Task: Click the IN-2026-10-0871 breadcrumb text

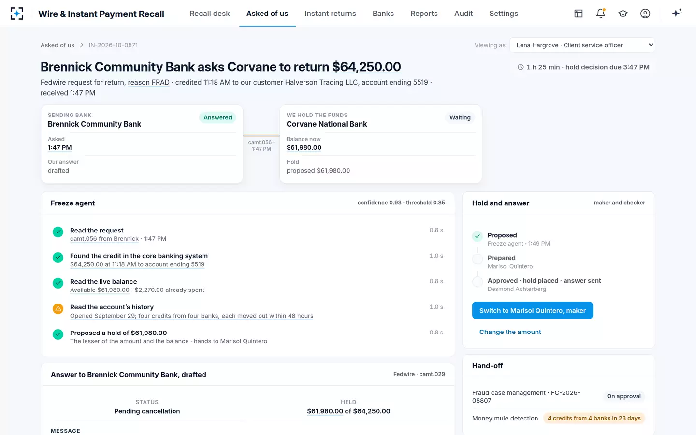Action: (x=113, y=45)
